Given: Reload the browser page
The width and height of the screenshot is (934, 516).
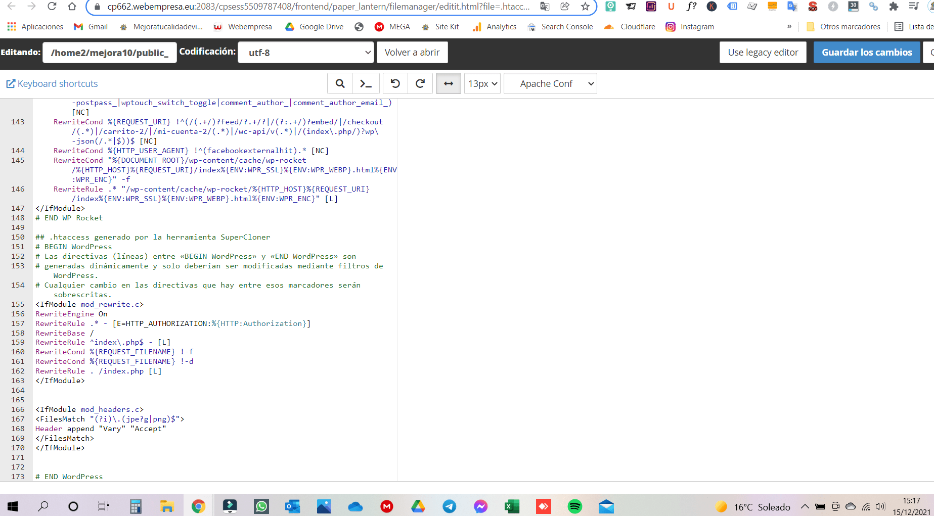Looking at the screenshot, I should (52, 6).
